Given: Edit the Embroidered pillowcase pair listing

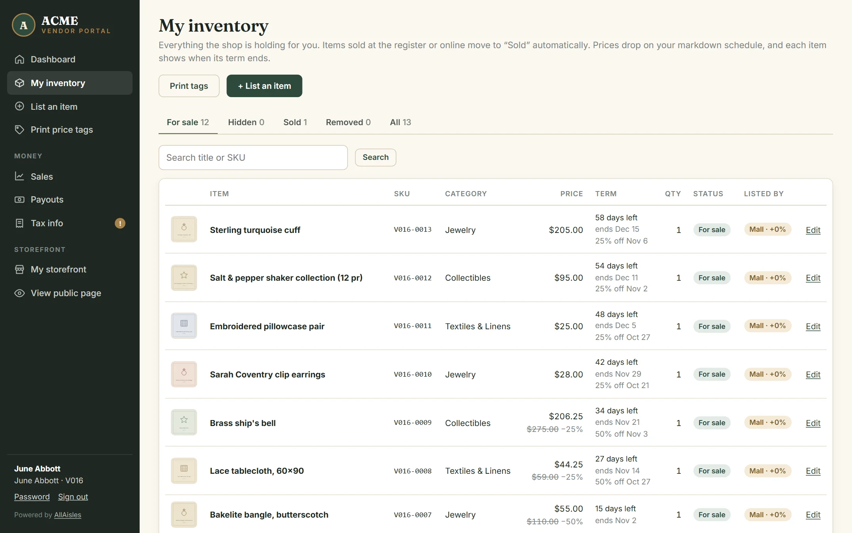Looking at the screenshot, I should [x=813, y=326].
